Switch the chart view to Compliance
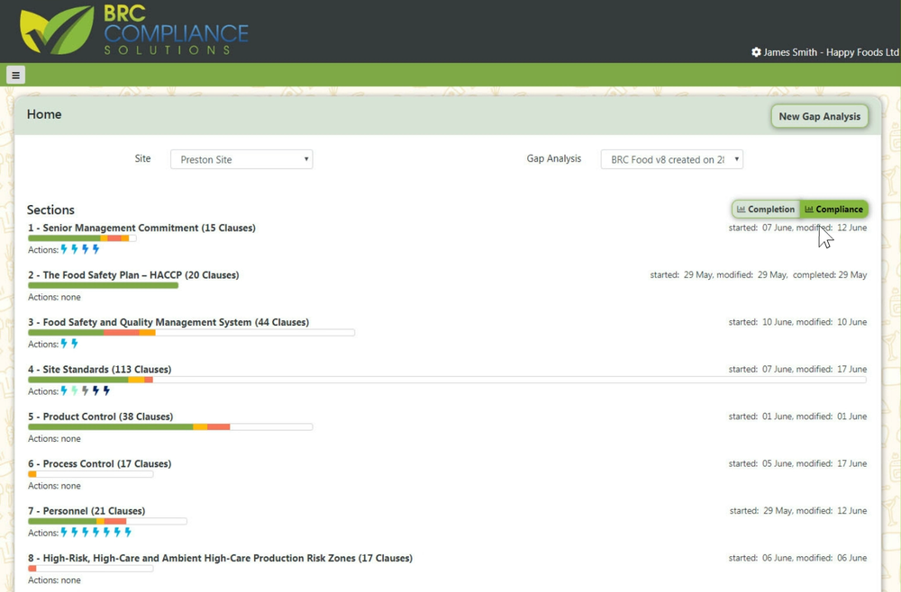Viewport: 901px width, 592px height. (x=833, y=208)
